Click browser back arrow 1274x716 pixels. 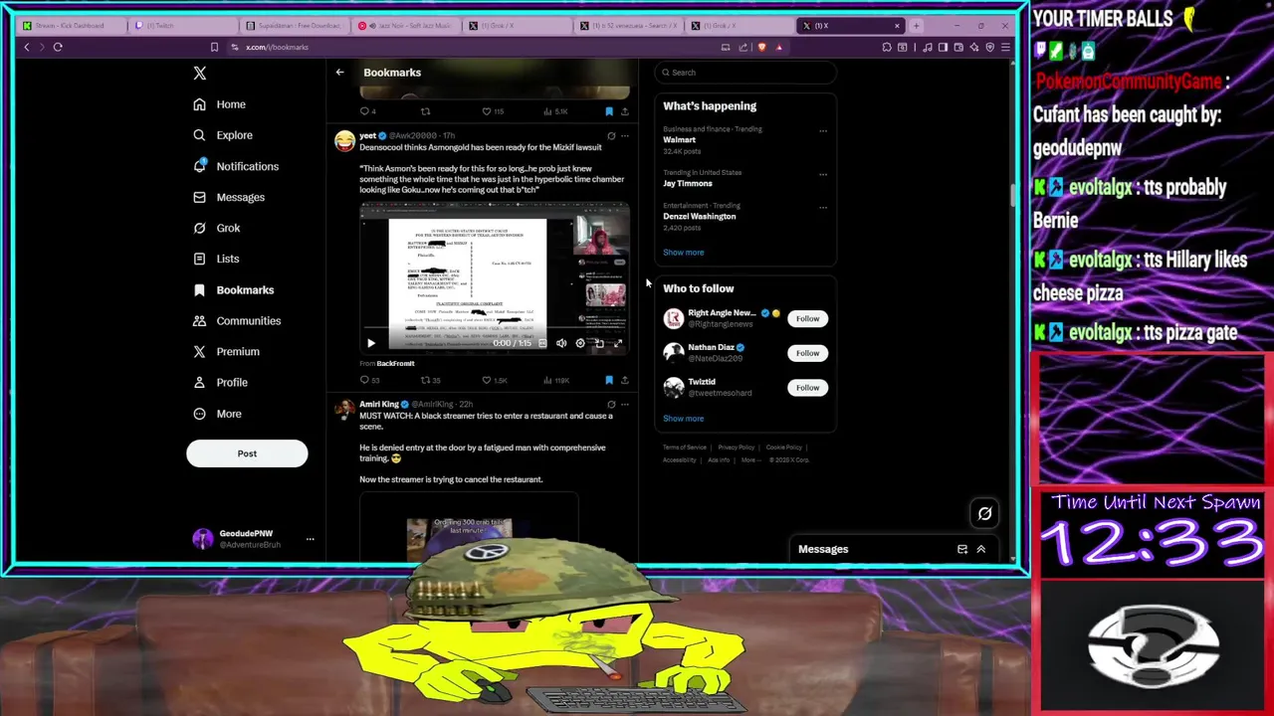coord(27,47)
